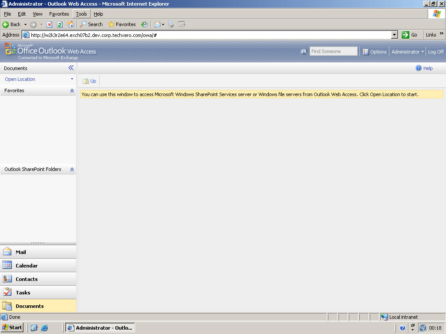Screen dimensions: 446x334
Task: Click in the Find Someone search field
Action: [333, 51]
